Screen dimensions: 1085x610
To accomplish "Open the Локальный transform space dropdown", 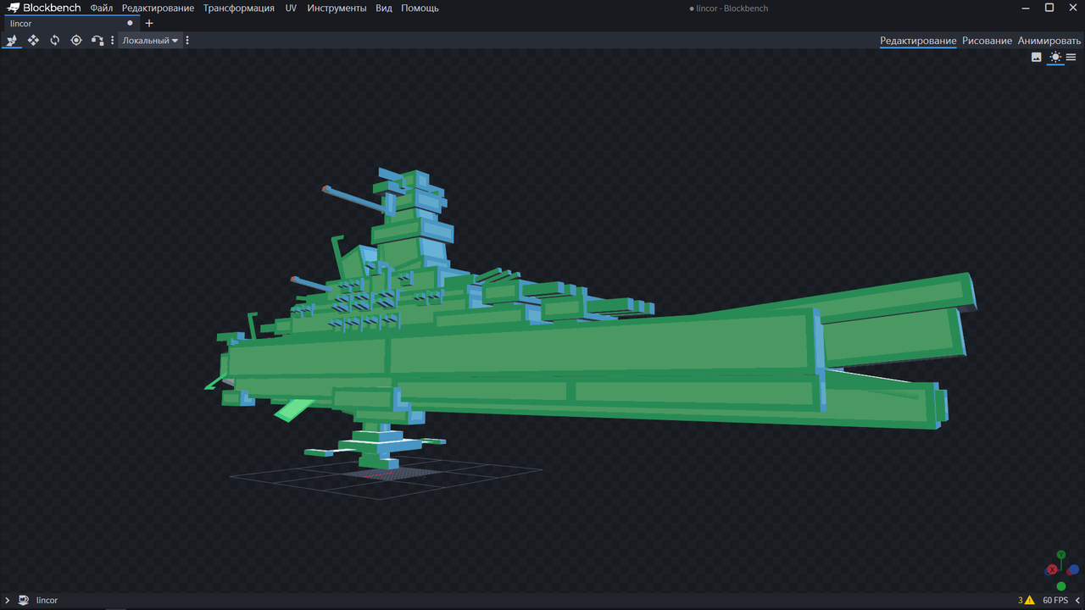I will coord(150,41).
